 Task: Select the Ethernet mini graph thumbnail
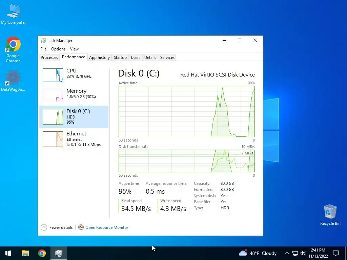pos(53,139)
